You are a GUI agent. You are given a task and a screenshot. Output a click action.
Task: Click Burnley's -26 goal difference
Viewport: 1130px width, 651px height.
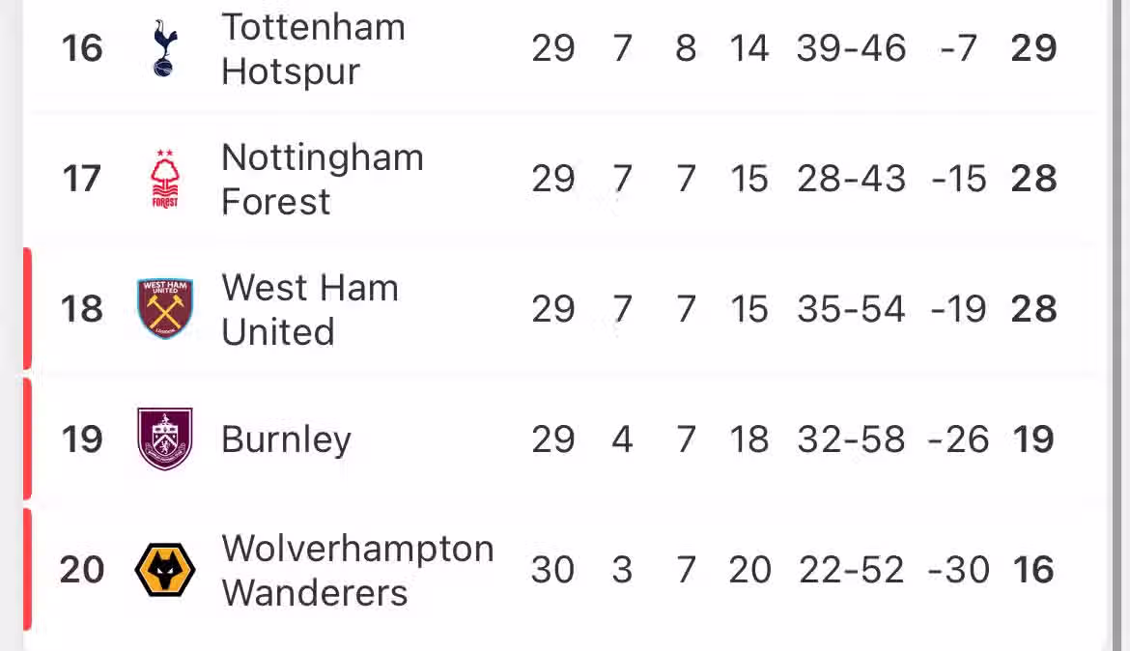pos(958,439)
